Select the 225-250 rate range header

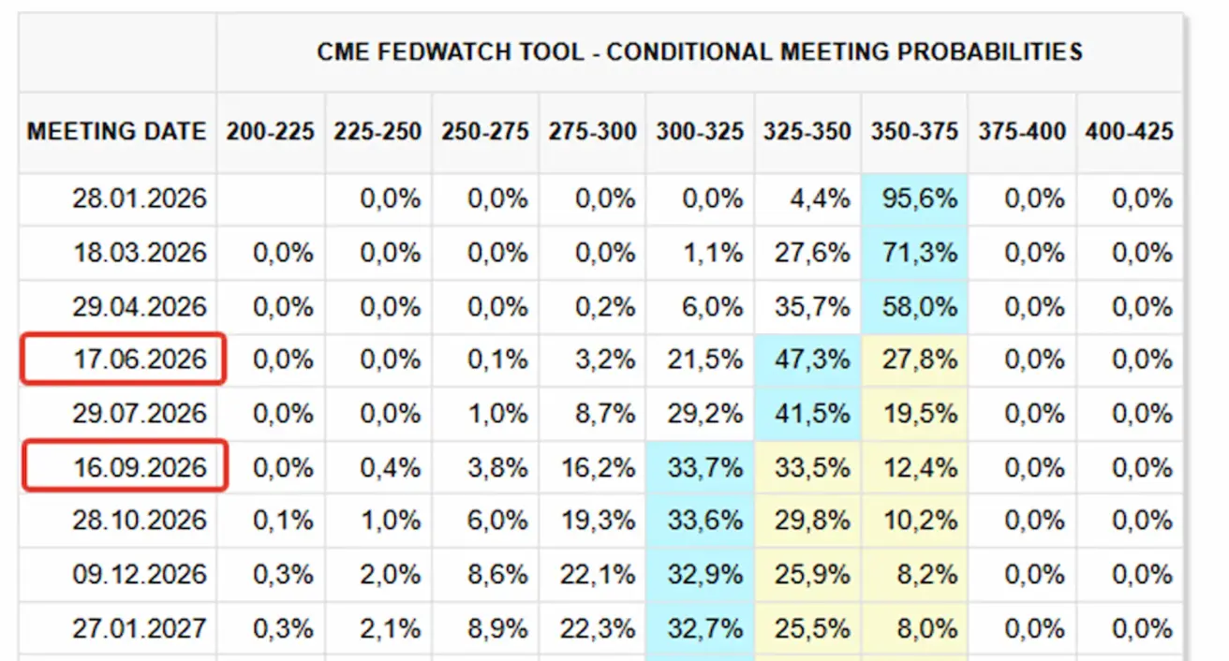point(378,132)
